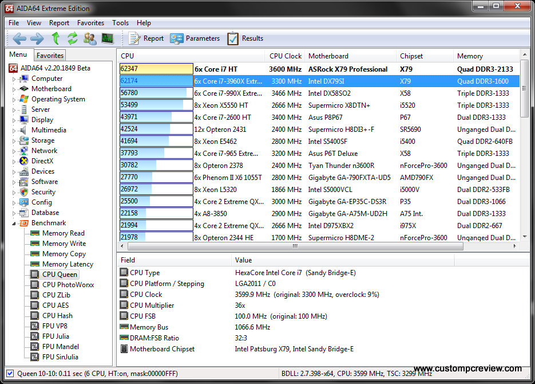Select the 8x Xeon X5550 HT row

coord(319,105)
